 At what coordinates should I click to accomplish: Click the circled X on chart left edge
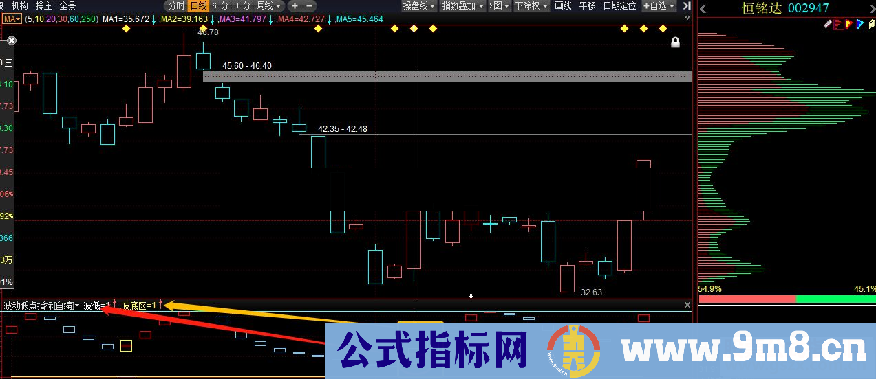coord(11,42)
